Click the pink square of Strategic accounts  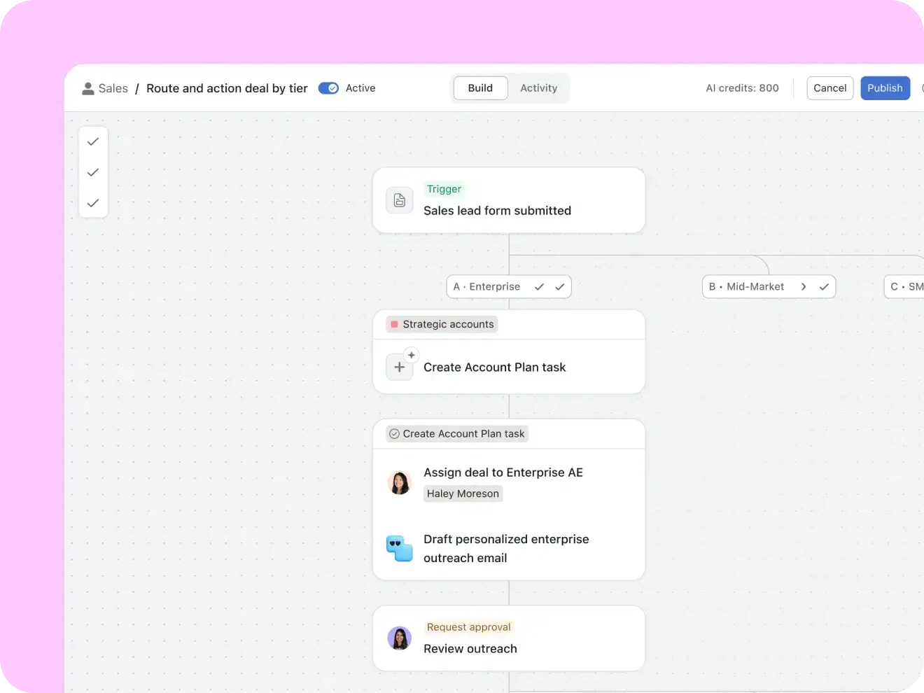pyautogui.click(x=395, y=324)
